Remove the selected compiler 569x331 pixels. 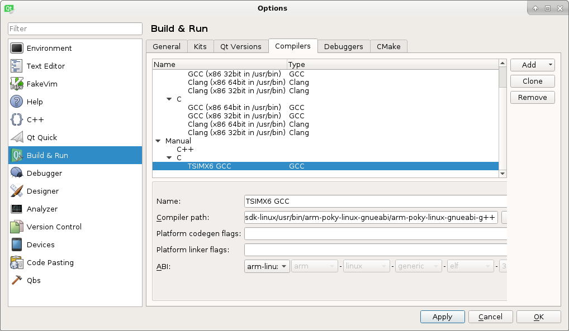[x=532, y=98]
